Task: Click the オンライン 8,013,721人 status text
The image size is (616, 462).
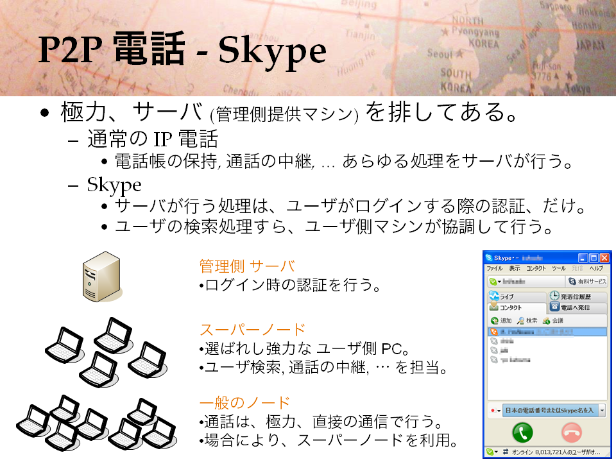Action: pos(556,452)
